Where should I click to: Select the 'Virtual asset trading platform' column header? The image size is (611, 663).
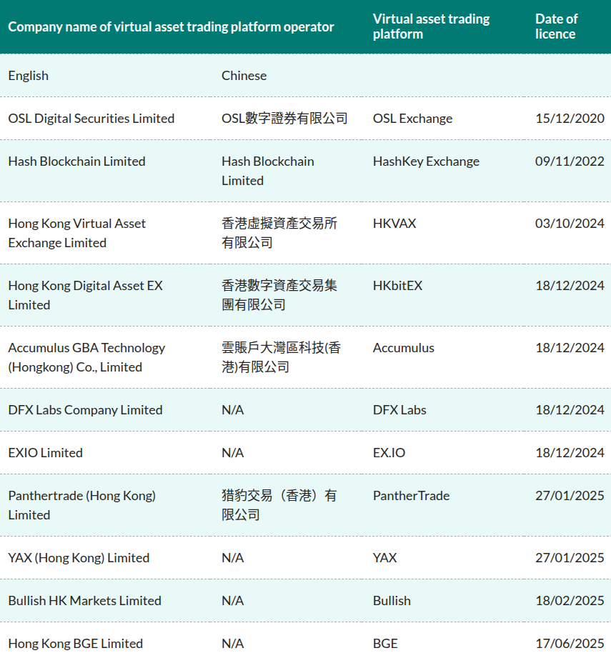pos(431,26)
